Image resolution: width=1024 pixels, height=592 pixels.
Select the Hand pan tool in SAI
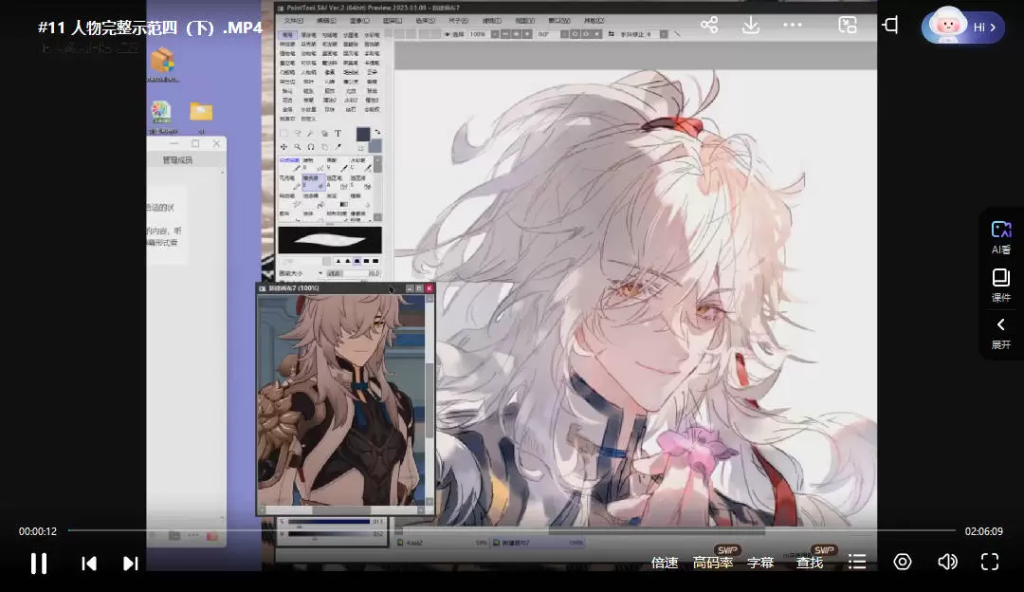pos(324,147)
